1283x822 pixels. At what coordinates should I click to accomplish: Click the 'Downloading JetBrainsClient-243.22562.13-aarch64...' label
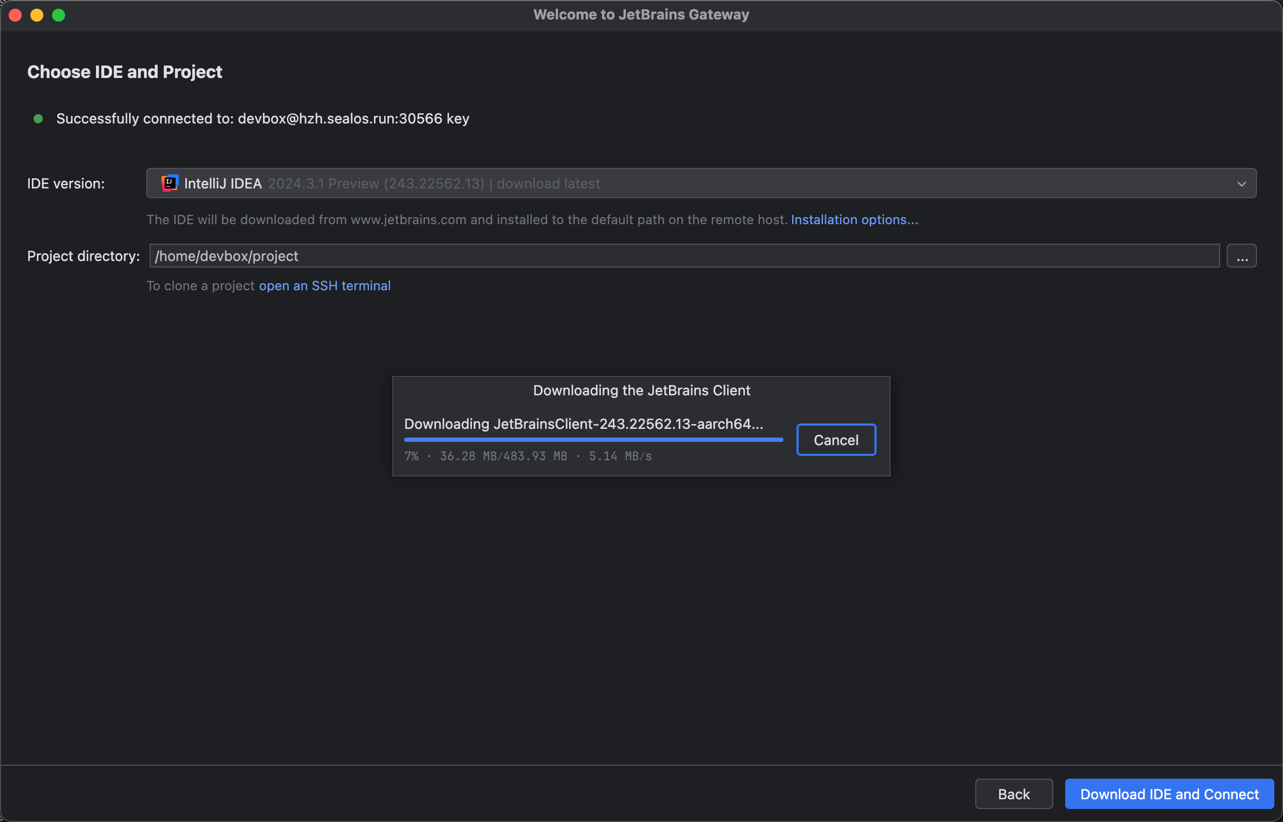tap(584, 423)
